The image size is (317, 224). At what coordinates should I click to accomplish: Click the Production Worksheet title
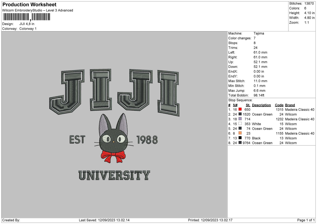click(29, 4)
